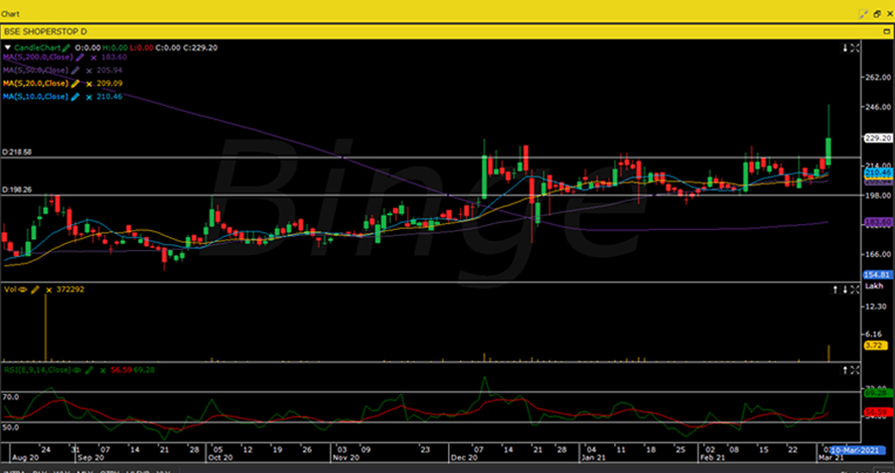Click the Chart window title

12,13
